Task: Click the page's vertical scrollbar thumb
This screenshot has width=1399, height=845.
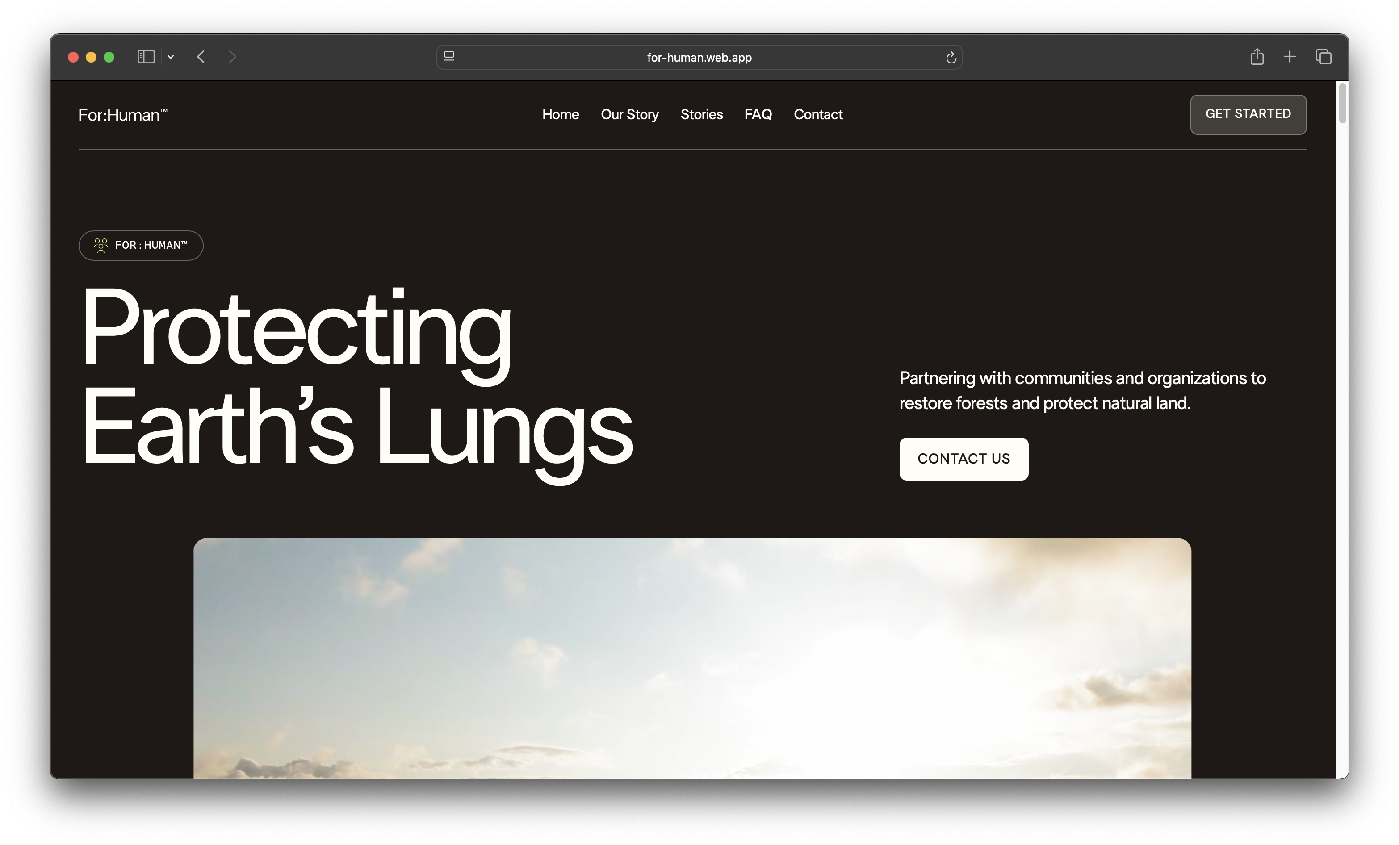Action: point(1342,102)
